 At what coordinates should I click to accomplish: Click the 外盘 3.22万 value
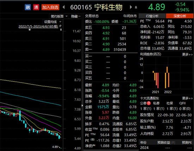(104, 118)
